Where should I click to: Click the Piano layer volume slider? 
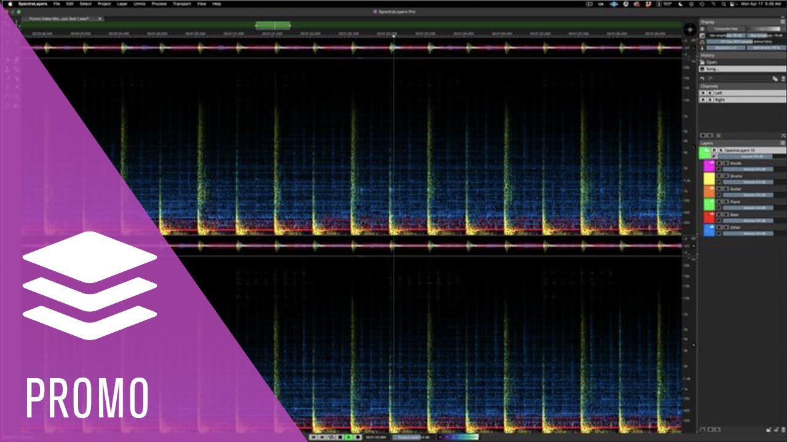[x=748, y=207]
